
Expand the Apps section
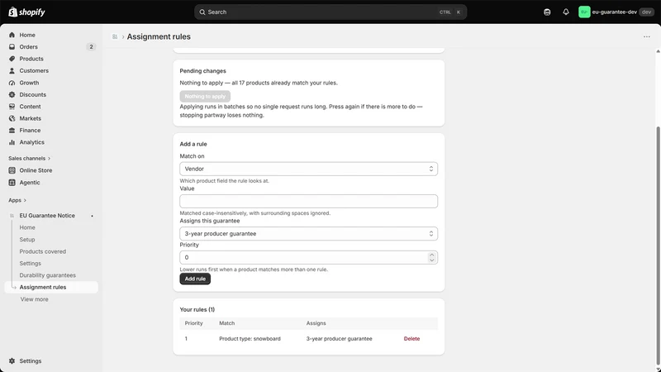(x=17, y=200)
